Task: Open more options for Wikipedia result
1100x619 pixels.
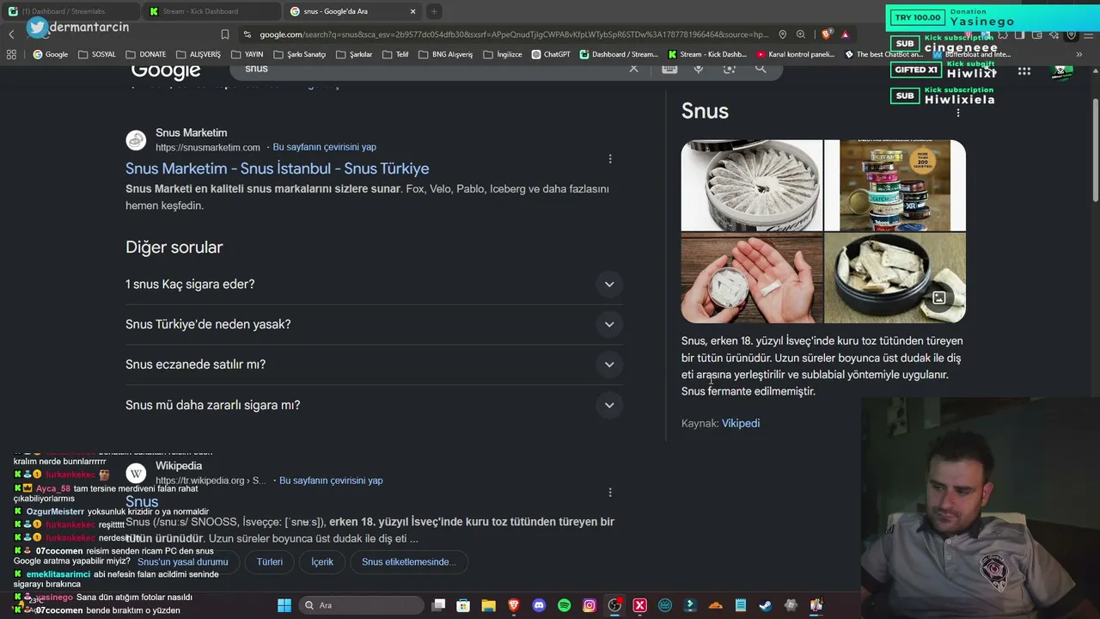Action: 610,493
